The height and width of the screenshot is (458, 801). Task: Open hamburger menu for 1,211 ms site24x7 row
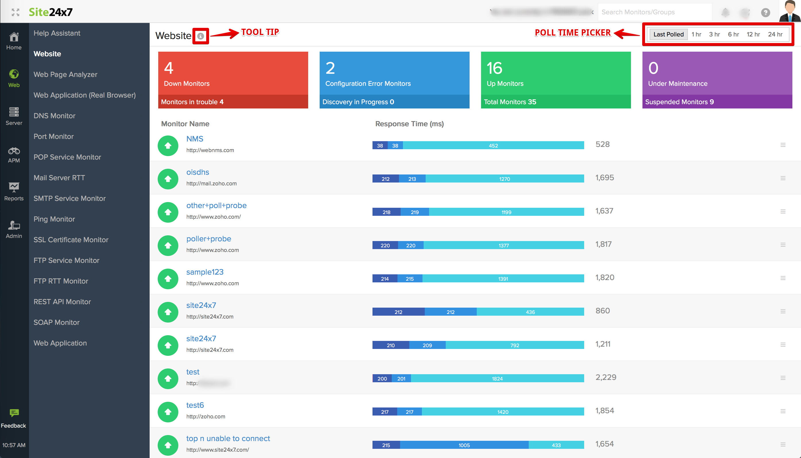click(x=783, y=345)
